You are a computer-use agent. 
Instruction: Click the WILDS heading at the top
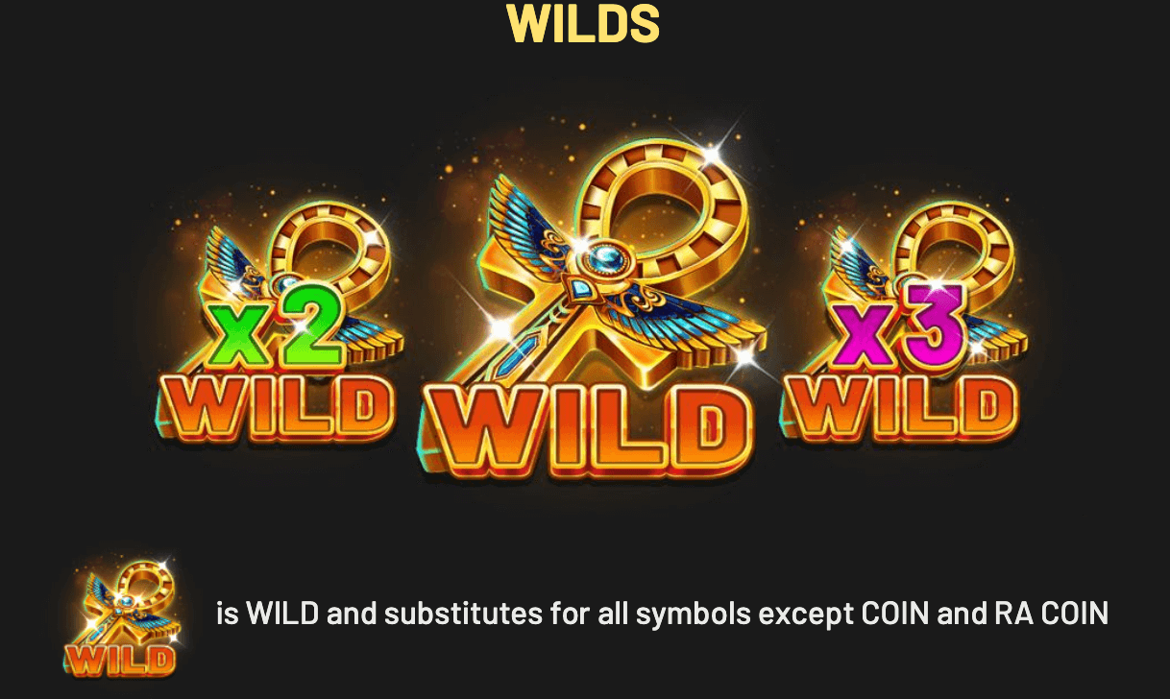pos(583,24)
